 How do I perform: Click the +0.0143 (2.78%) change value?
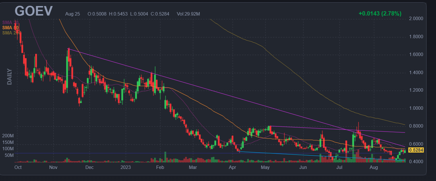coord(380,14)
